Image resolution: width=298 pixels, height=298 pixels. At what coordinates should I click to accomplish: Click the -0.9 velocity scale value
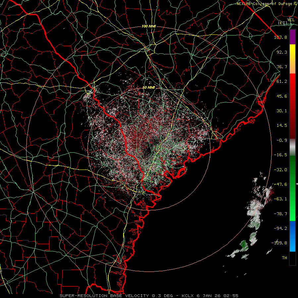tap(282, 140)
